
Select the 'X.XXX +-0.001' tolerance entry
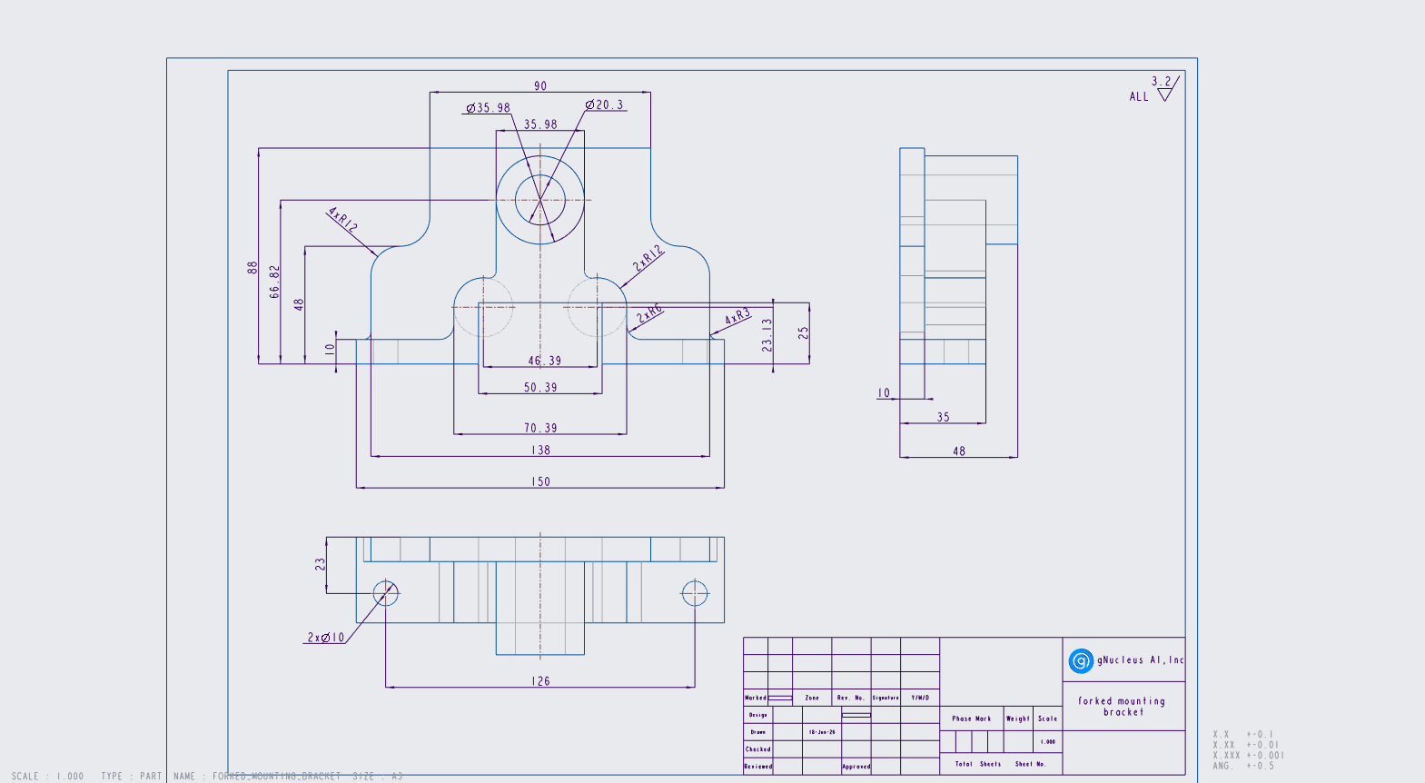coord(1248,755)
